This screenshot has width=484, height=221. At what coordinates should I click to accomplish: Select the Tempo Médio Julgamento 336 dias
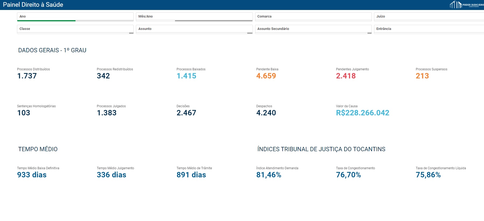111,175
